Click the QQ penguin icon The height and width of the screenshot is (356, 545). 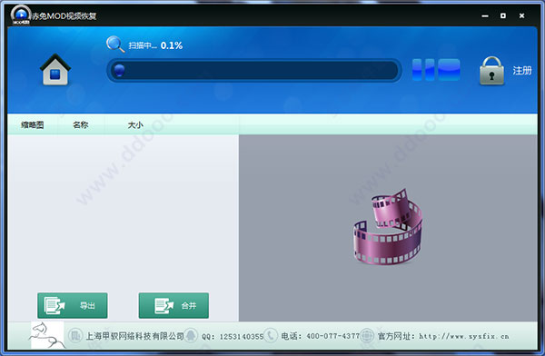[x=191, y=336]
